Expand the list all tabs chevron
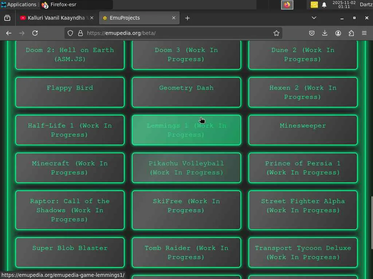Image resolution: width=373 pixels, height=279 pixels. click(314, 18)
